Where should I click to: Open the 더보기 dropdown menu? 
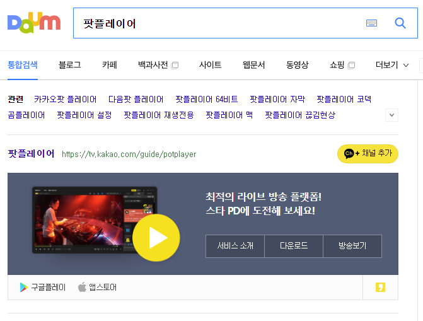(392, 65)
